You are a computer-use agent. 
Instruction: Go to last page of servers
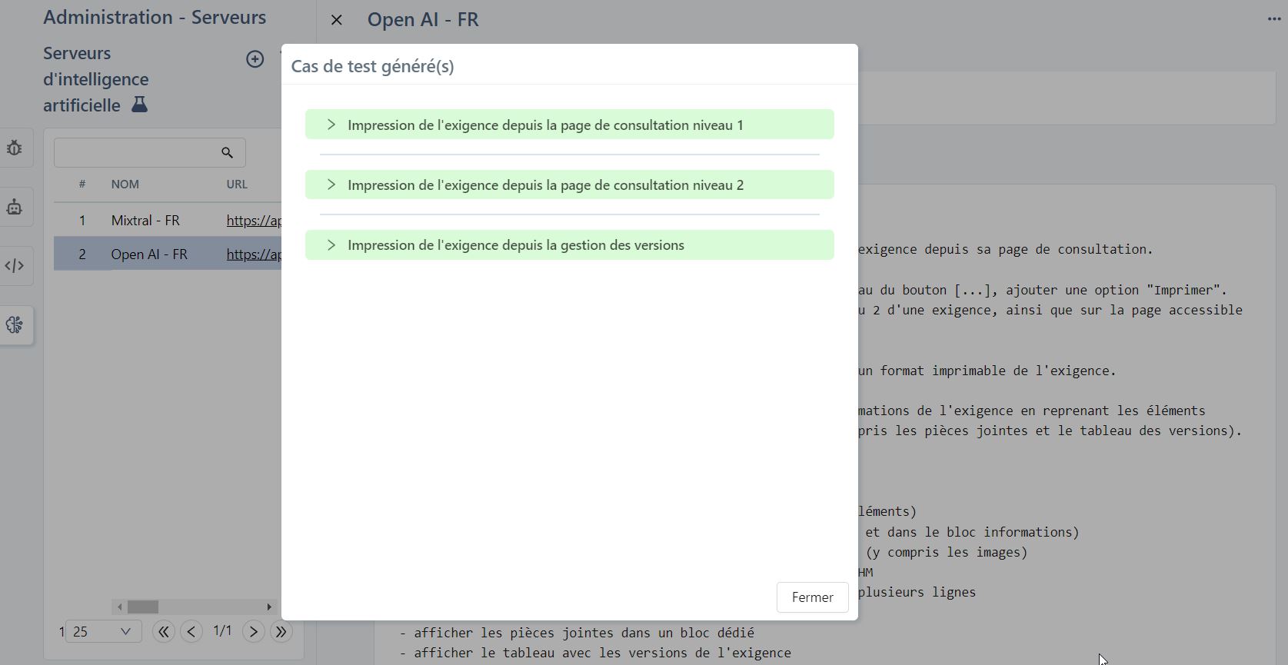281,632
